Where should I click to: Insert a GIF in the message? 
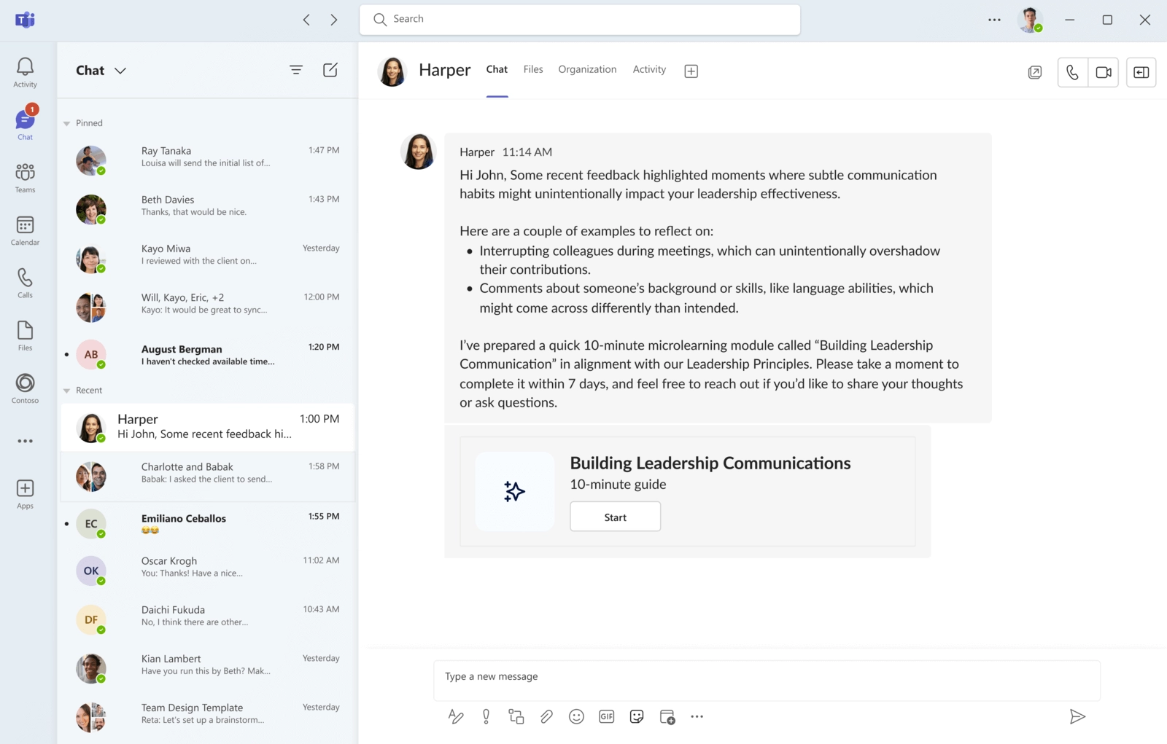(606, 717)
